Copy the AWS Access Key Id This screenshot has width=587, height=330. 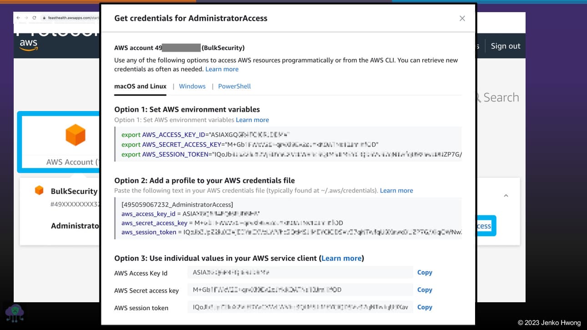pyautogui.click(x=425, y=272)
